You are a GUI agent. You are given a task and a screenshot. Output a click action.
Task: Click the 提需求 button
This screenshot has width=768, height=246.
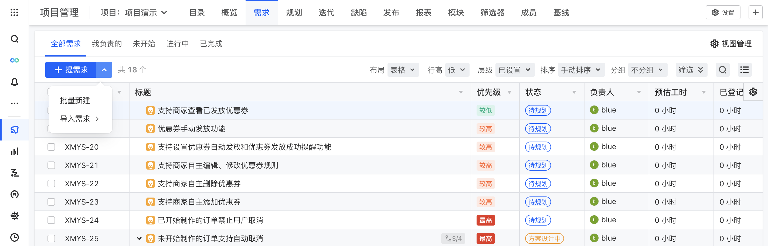pos(71,70)
